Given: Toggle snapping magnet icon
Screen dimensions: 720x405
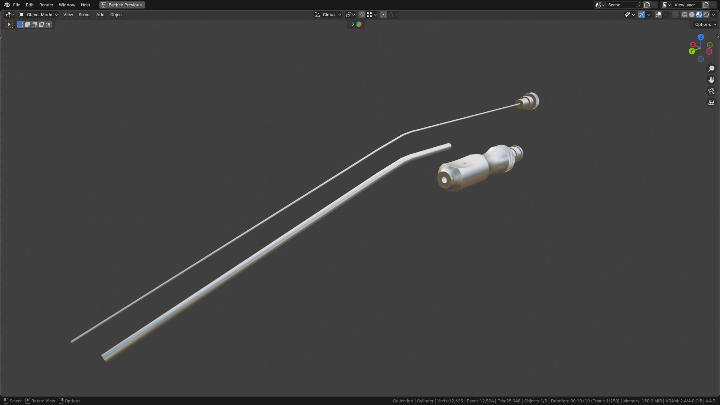Looking at the screenshot, I should coord(362,15).
